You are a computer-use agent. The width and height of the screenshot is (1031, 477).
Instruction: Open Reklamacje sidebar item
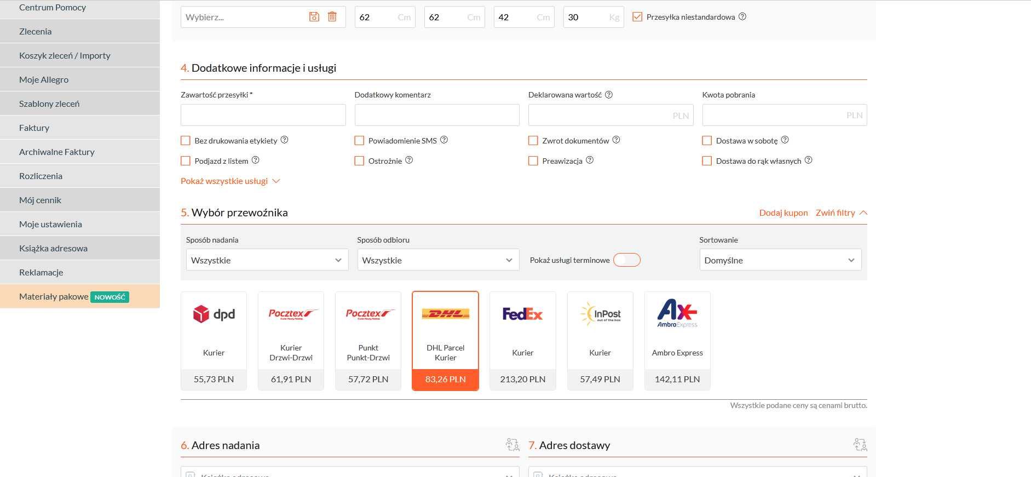click(x=80, y=272)
